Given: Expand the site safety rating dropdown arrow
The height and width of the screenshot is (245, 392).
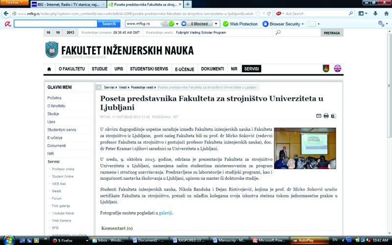Looking at the screenshot, I should (x=177, y=24).
